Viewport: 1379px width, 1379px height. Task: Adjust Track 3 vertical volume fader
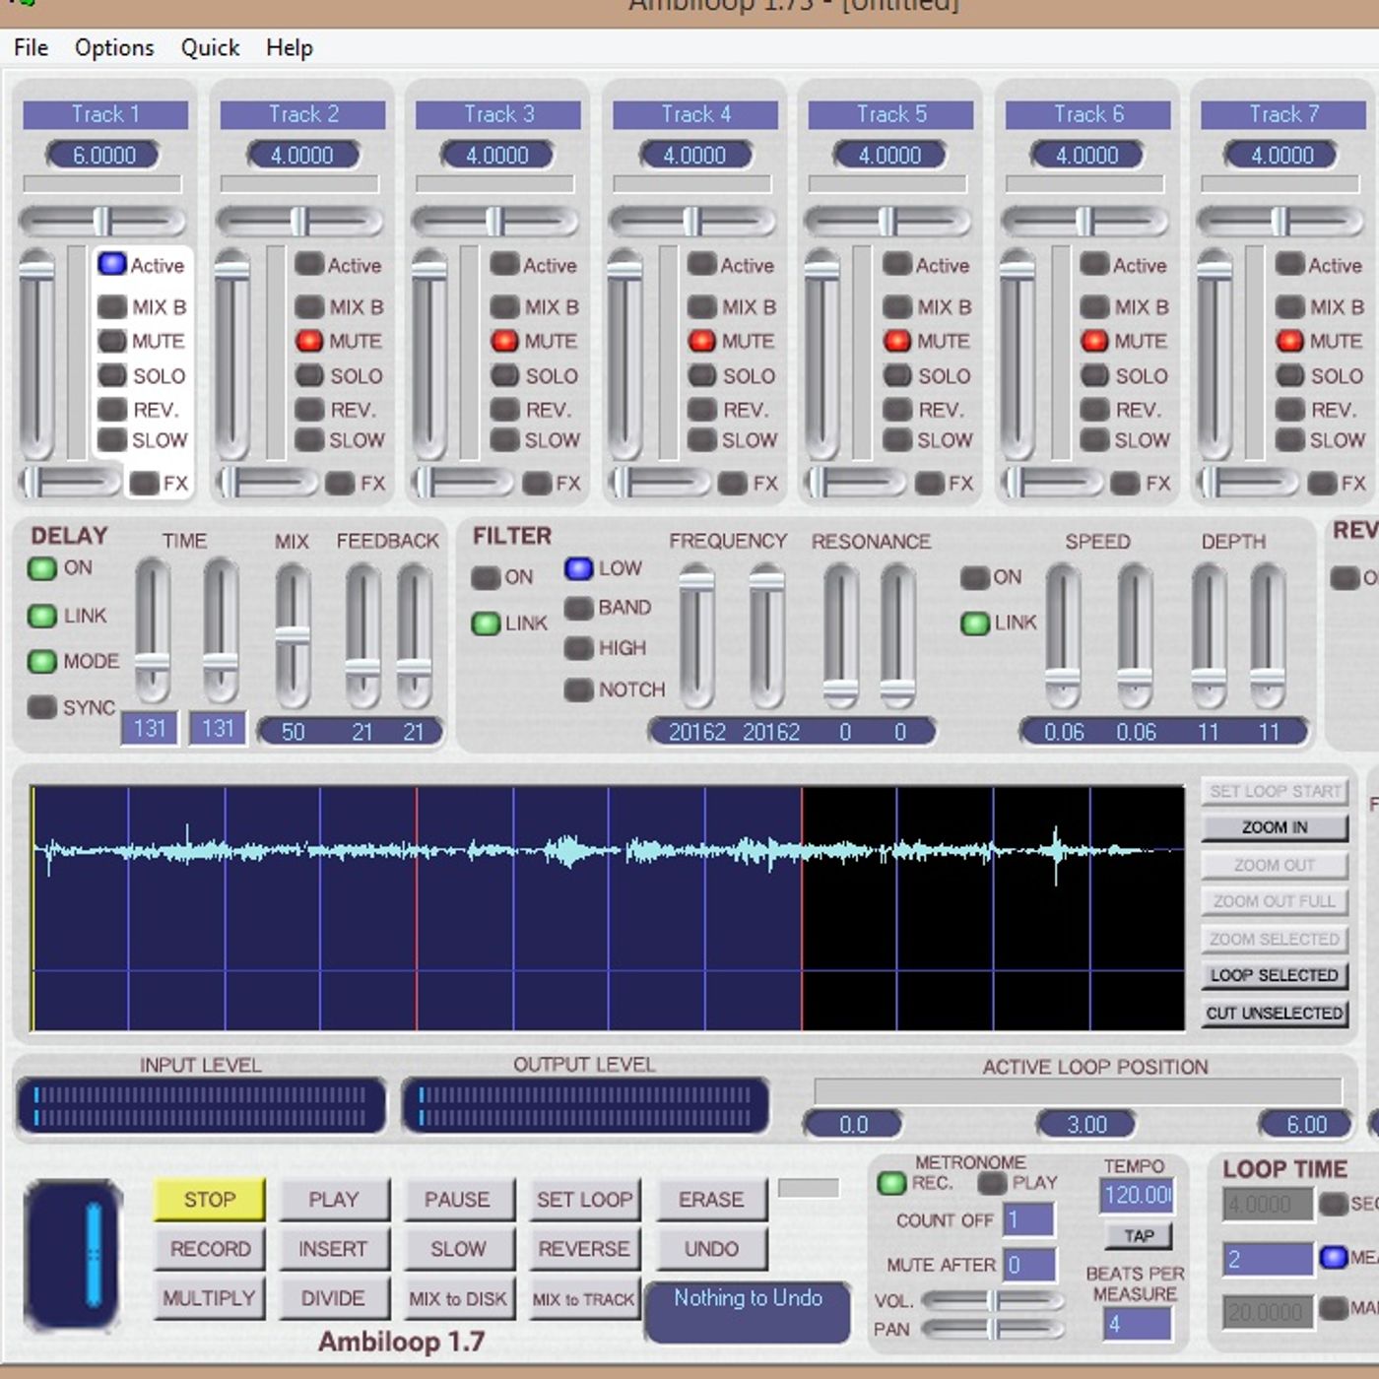pos(429,355)
